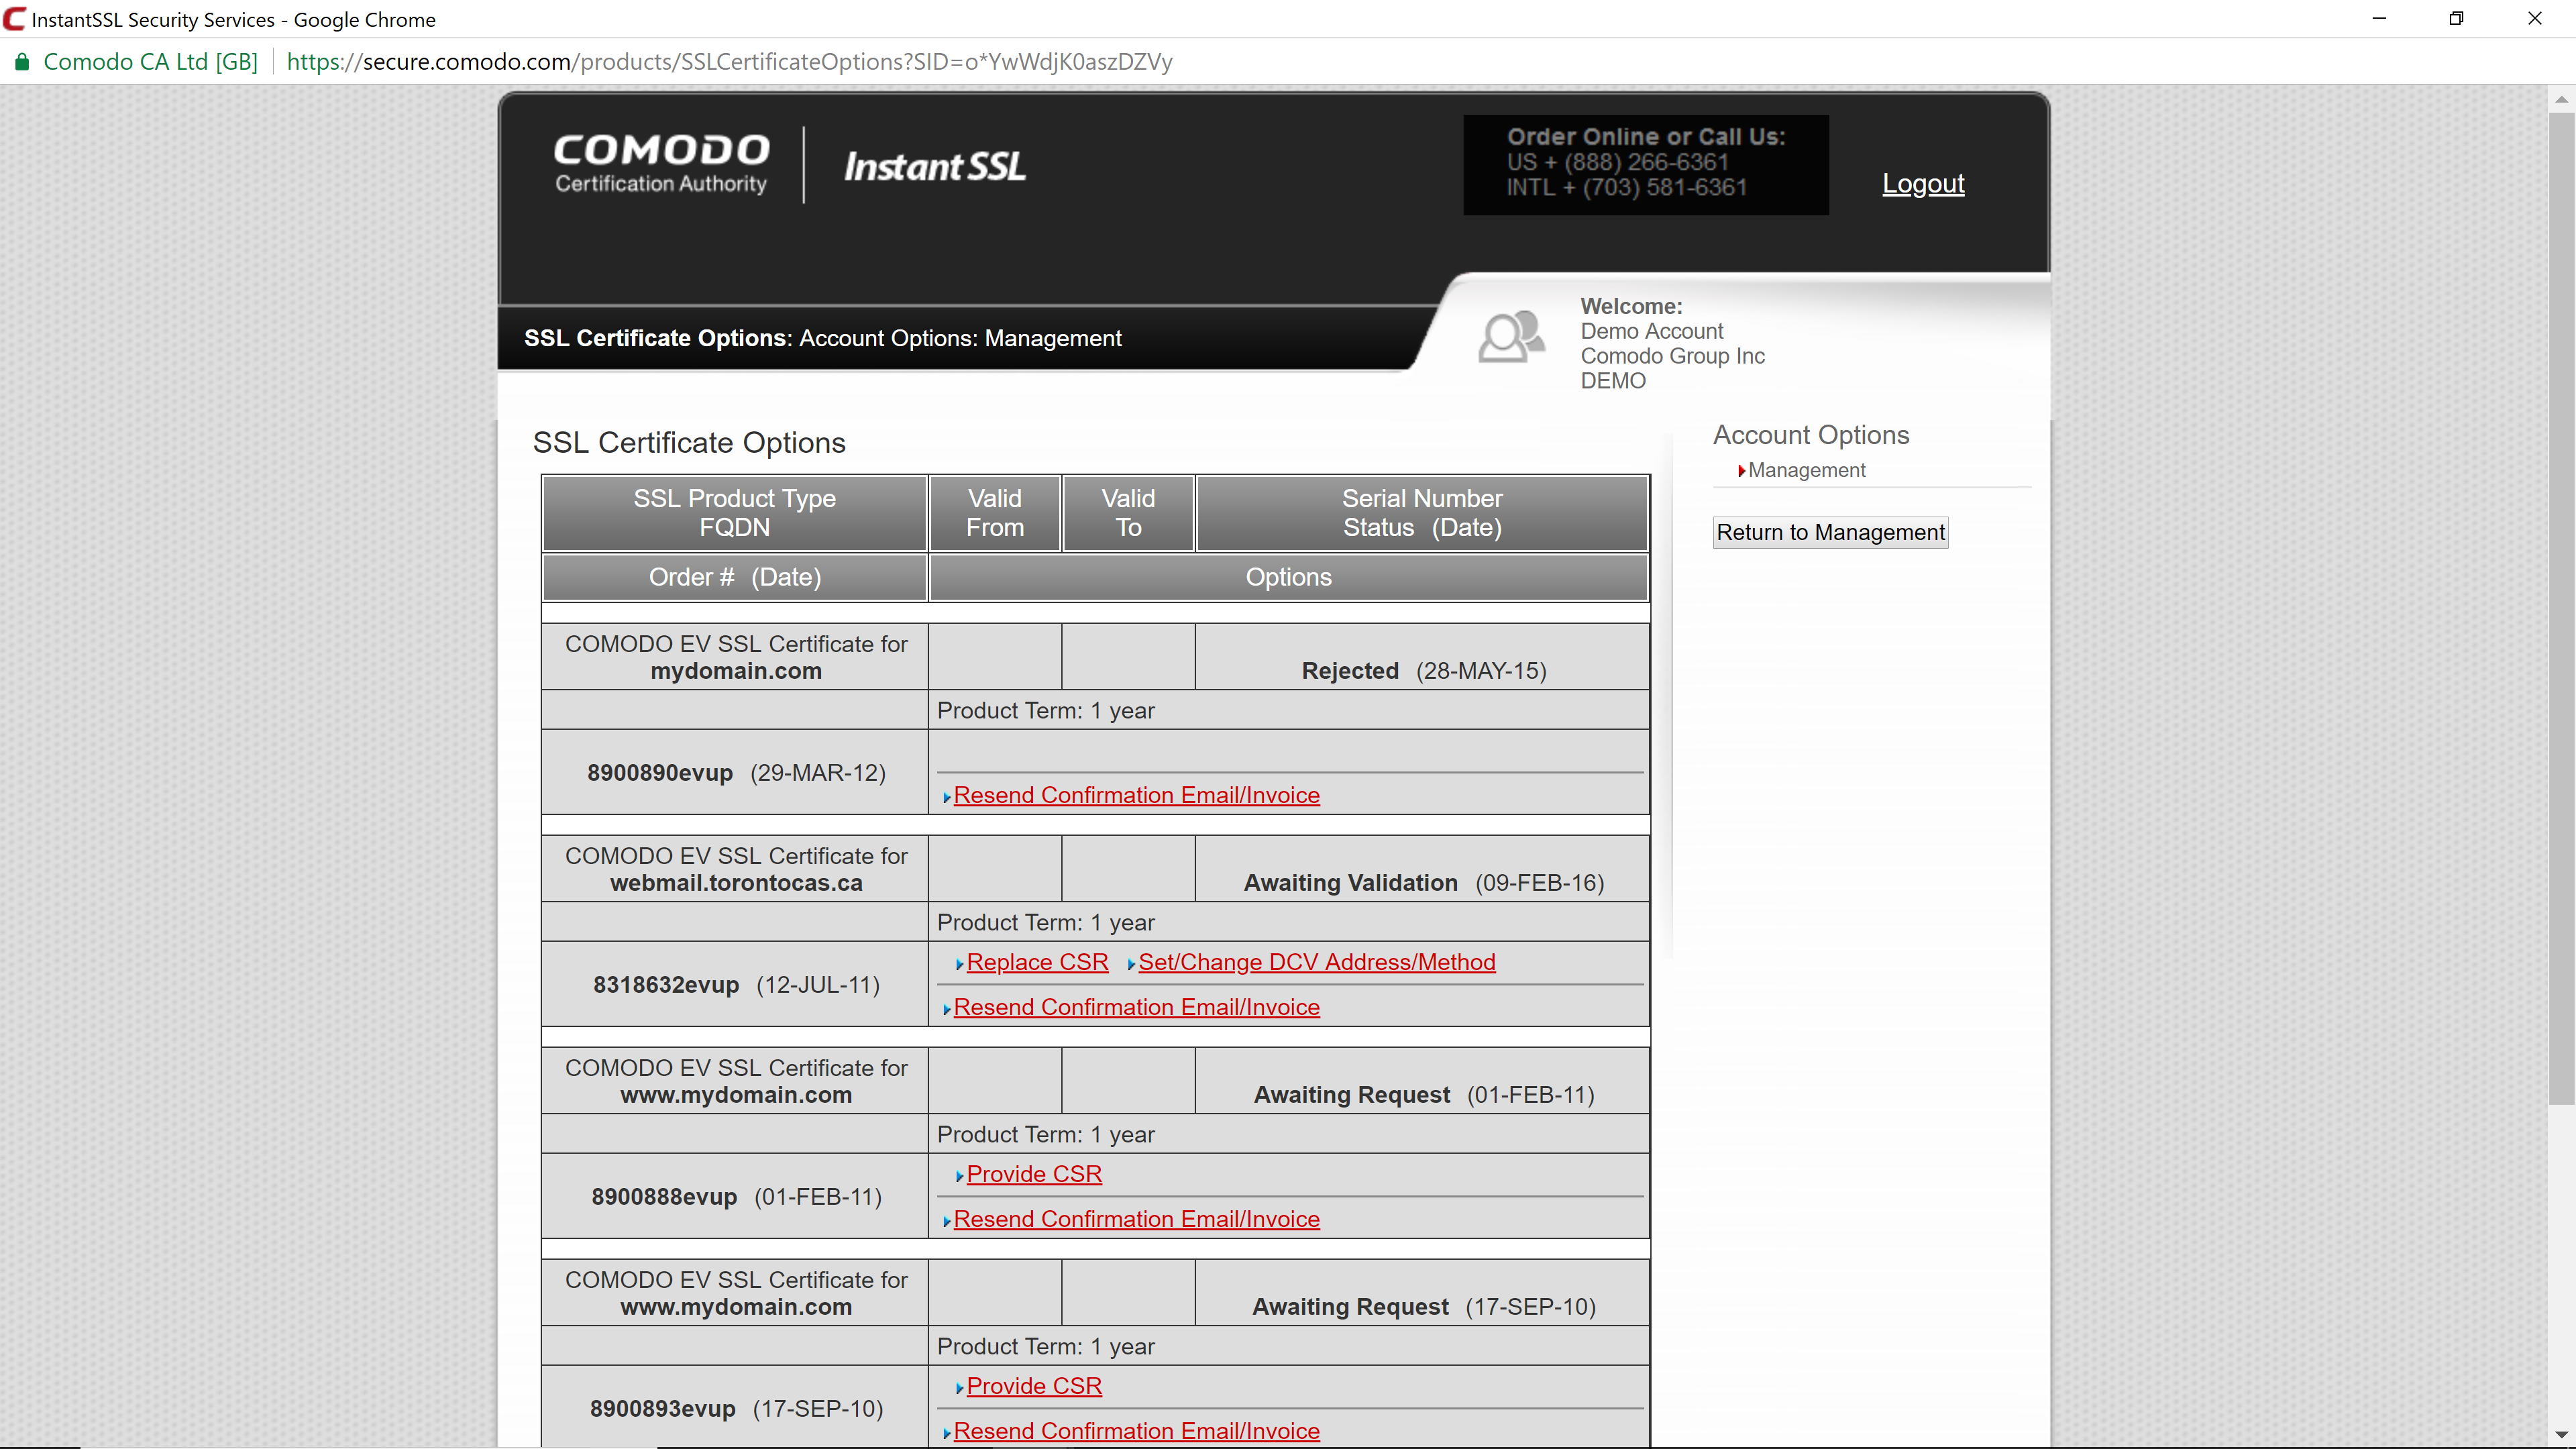
Task: Click the webmail.torontocas.ca domain name
Action: click(736, 883)
